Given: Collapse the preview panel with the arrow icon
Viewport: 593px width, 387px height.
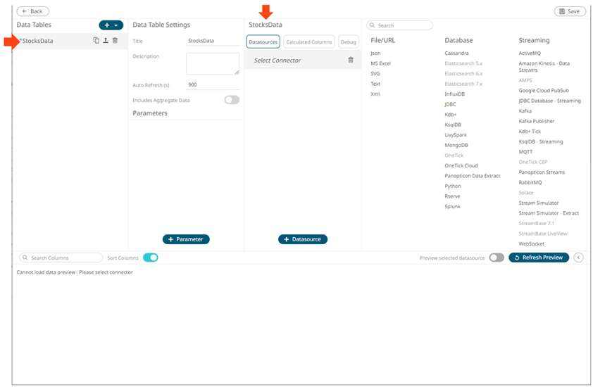Looking at the screenshot, I should click(579, 258).
